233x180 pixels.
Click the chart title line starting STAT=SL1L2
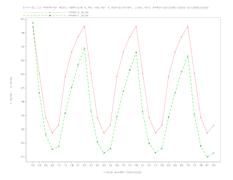116,8
